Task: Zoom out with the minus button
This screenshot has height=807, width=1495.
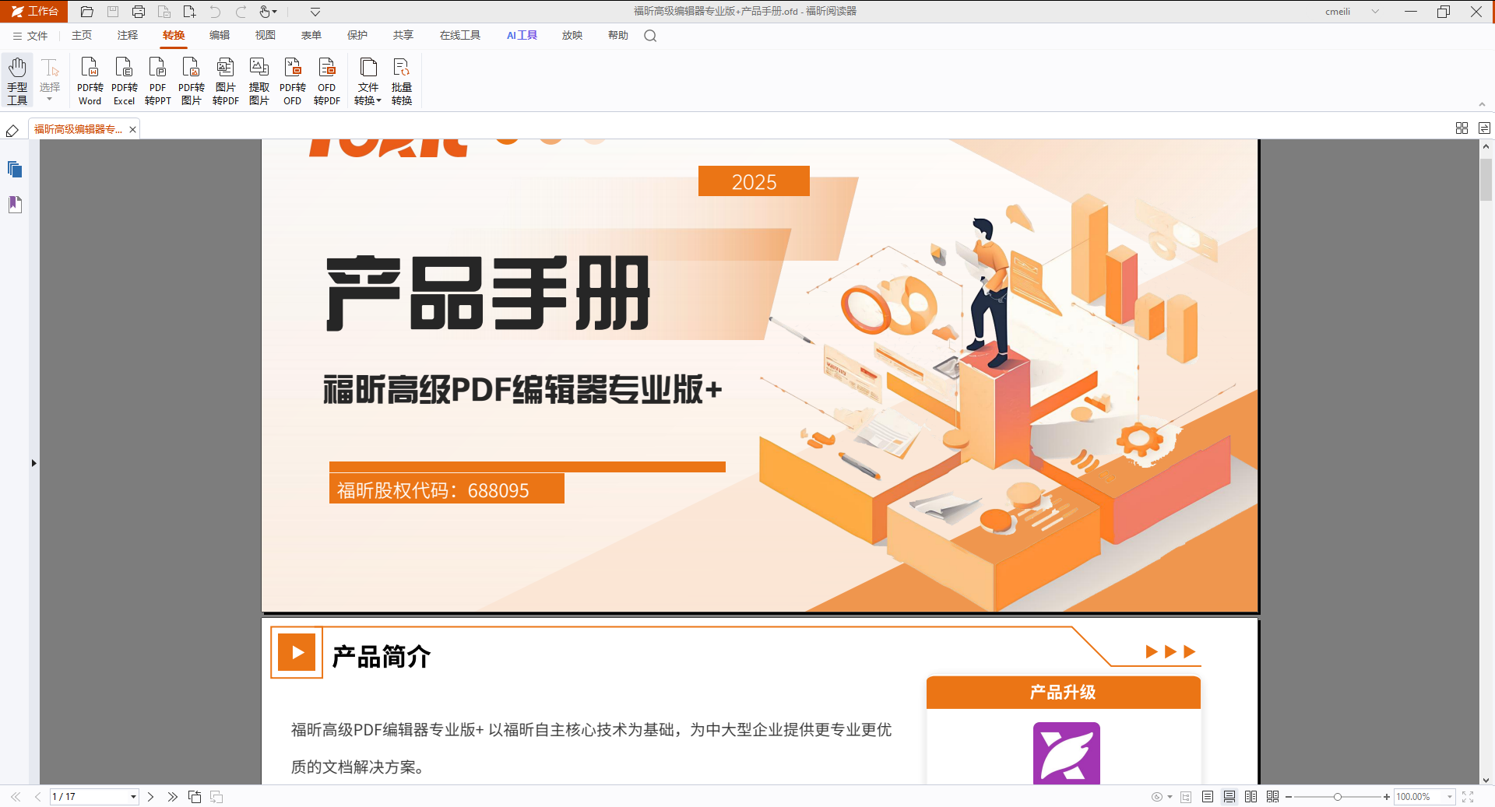Action: 1289,797
